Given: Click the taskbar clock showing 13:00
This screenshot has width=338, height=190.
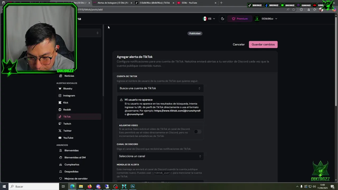Looking at the screenshot, I should point(322,187).
